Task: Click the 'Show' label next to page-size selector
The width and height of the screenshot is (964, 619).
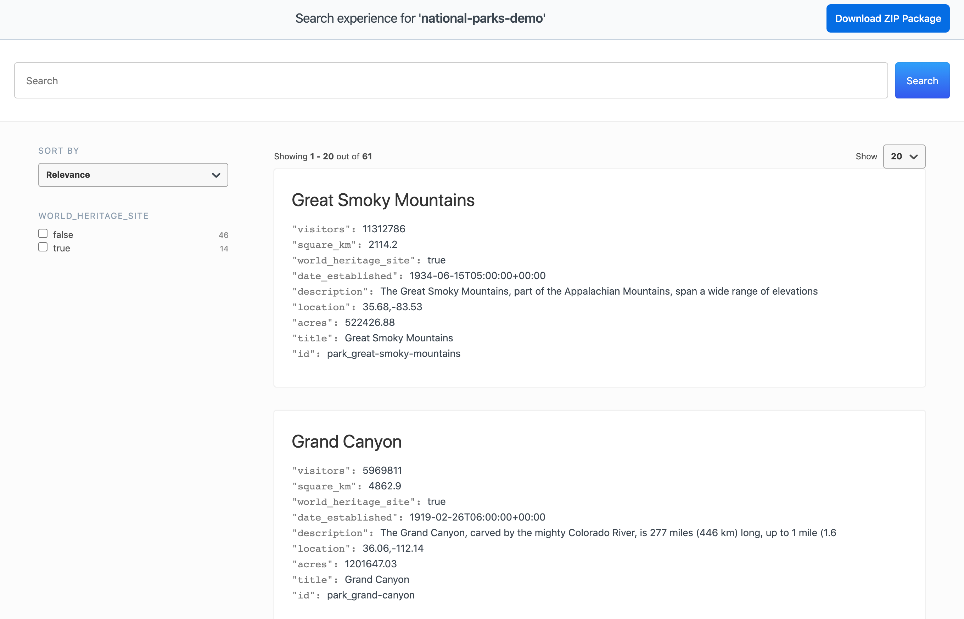Action: pos(866,157)
